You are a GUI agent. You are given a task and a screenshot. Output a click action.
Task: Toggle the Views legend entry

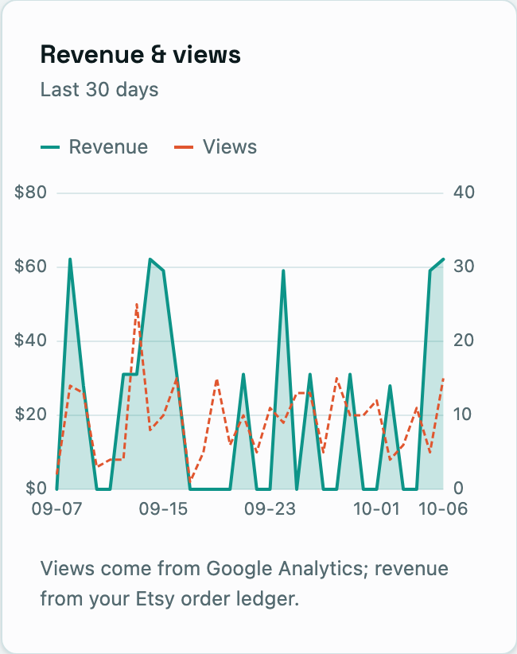pyautogui.click(x=216, y=147)
